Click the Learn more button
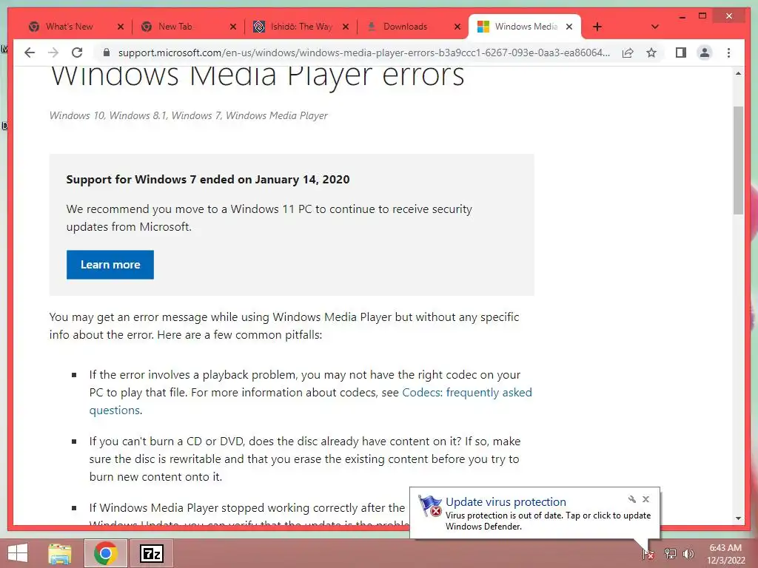This screenshot has width=758, height=568. pyautogui.click(x=110, y=265)
